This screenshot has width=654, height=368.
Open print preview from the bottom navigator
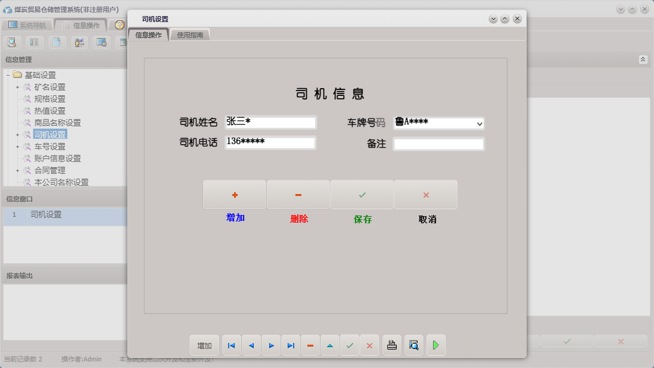[x=413, y=345]
